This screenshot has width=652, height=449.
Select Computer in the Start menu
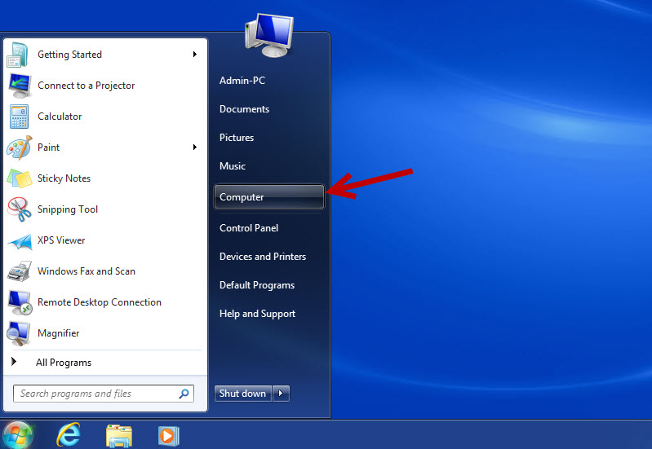click(x=268, y=197)
